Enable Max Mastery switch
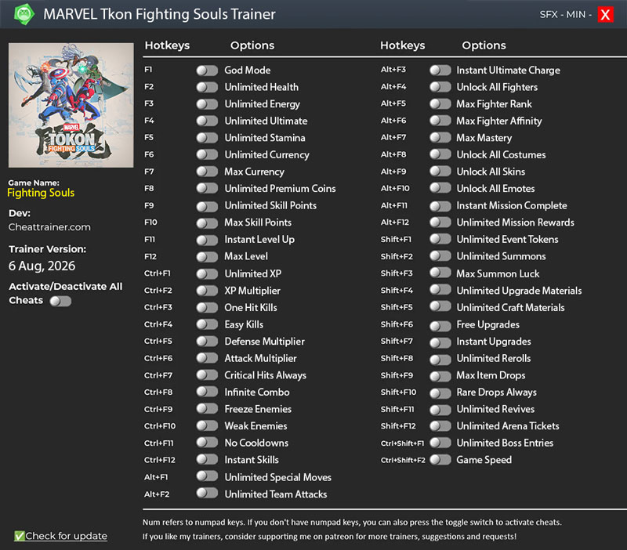 (x=440, y=138)
